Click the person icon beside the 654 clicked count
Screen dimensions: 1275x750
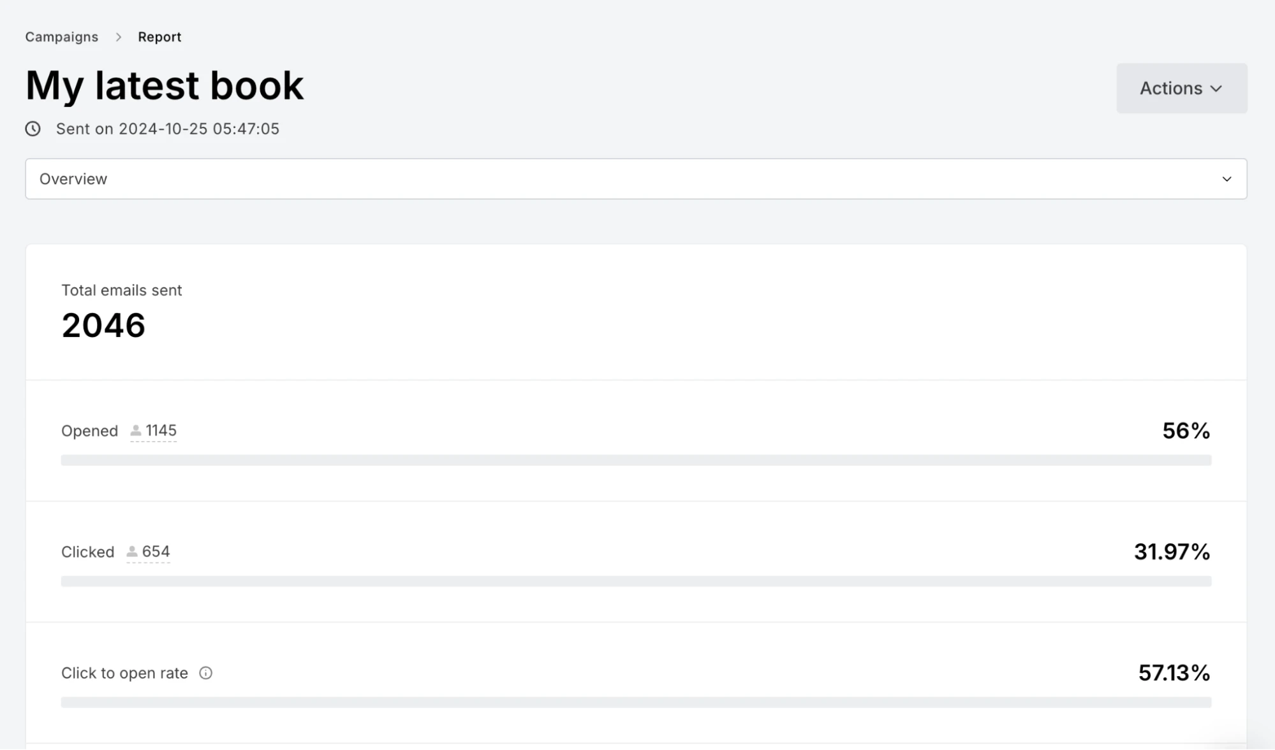(x=132, y=552)
